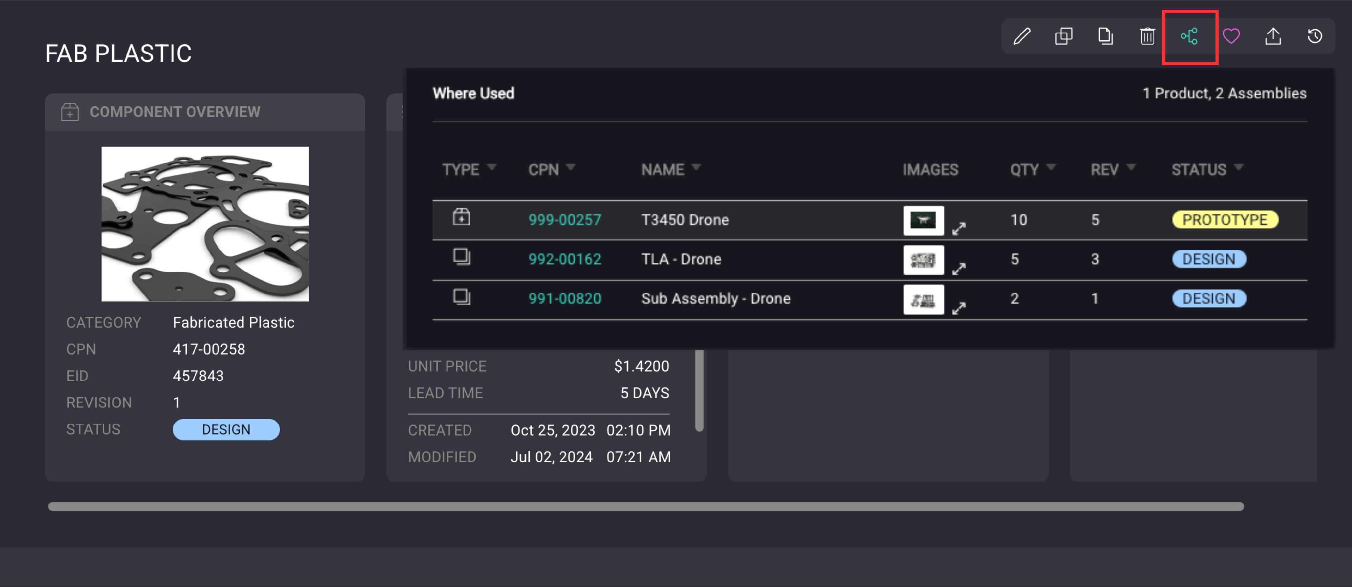Click the Sub Assembly - Drone thumbnail

pyautogui.click(x=923, y=299)
